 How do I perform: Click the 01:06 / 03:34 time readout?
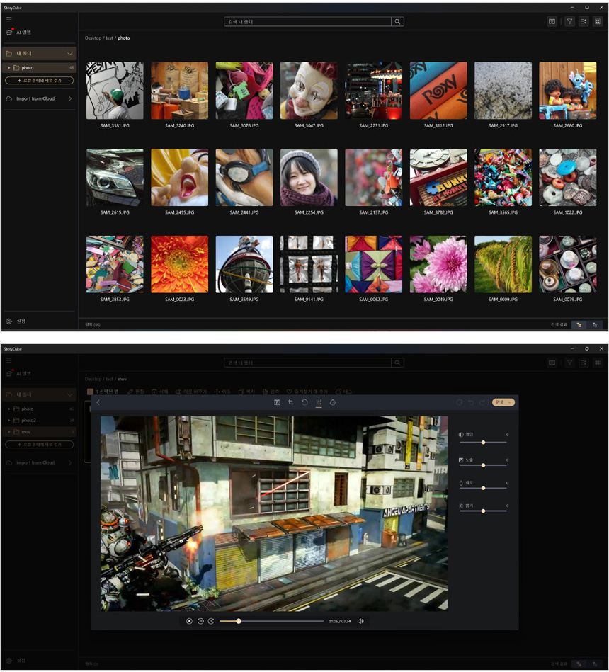tap(339, 622)
